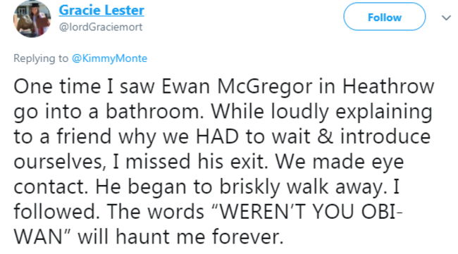Screen dimensions: 458x254
Task: Click the word "forever" ending the tweet
Action: click(248, 236)
